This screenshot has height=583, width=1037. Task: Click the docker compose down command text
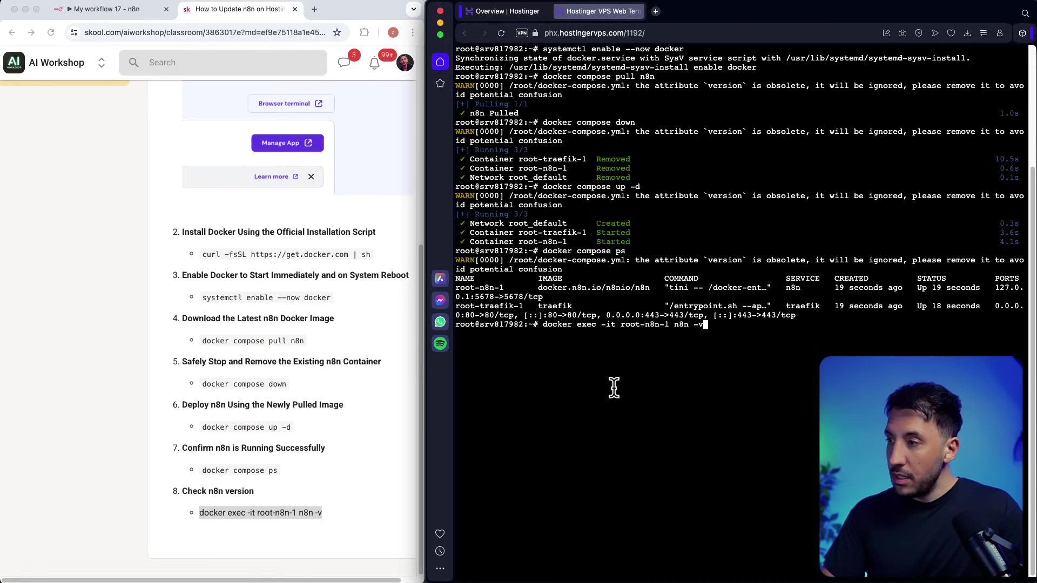[244, 384]
